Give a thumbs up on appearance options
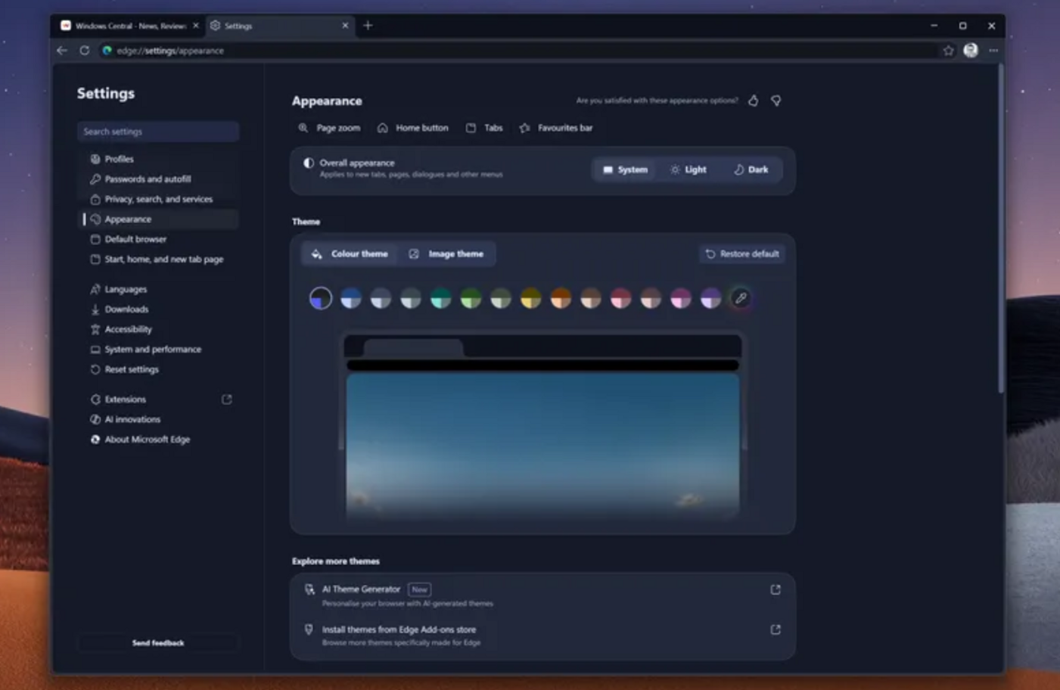1060x690 pixels. click(753, 100)
